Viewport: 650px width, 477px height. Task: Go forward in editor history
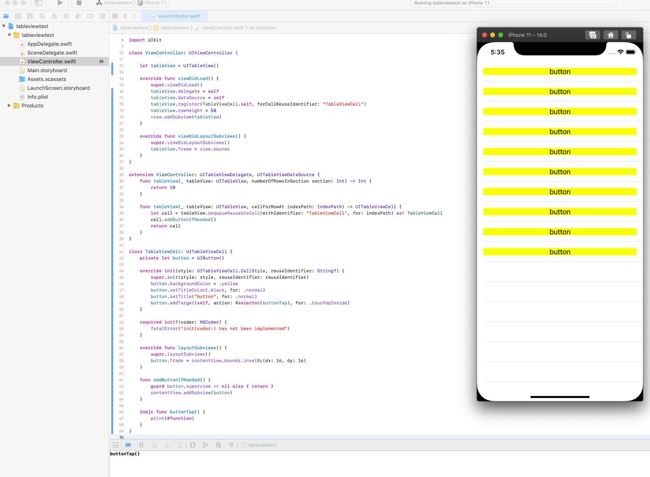point(134,16)
